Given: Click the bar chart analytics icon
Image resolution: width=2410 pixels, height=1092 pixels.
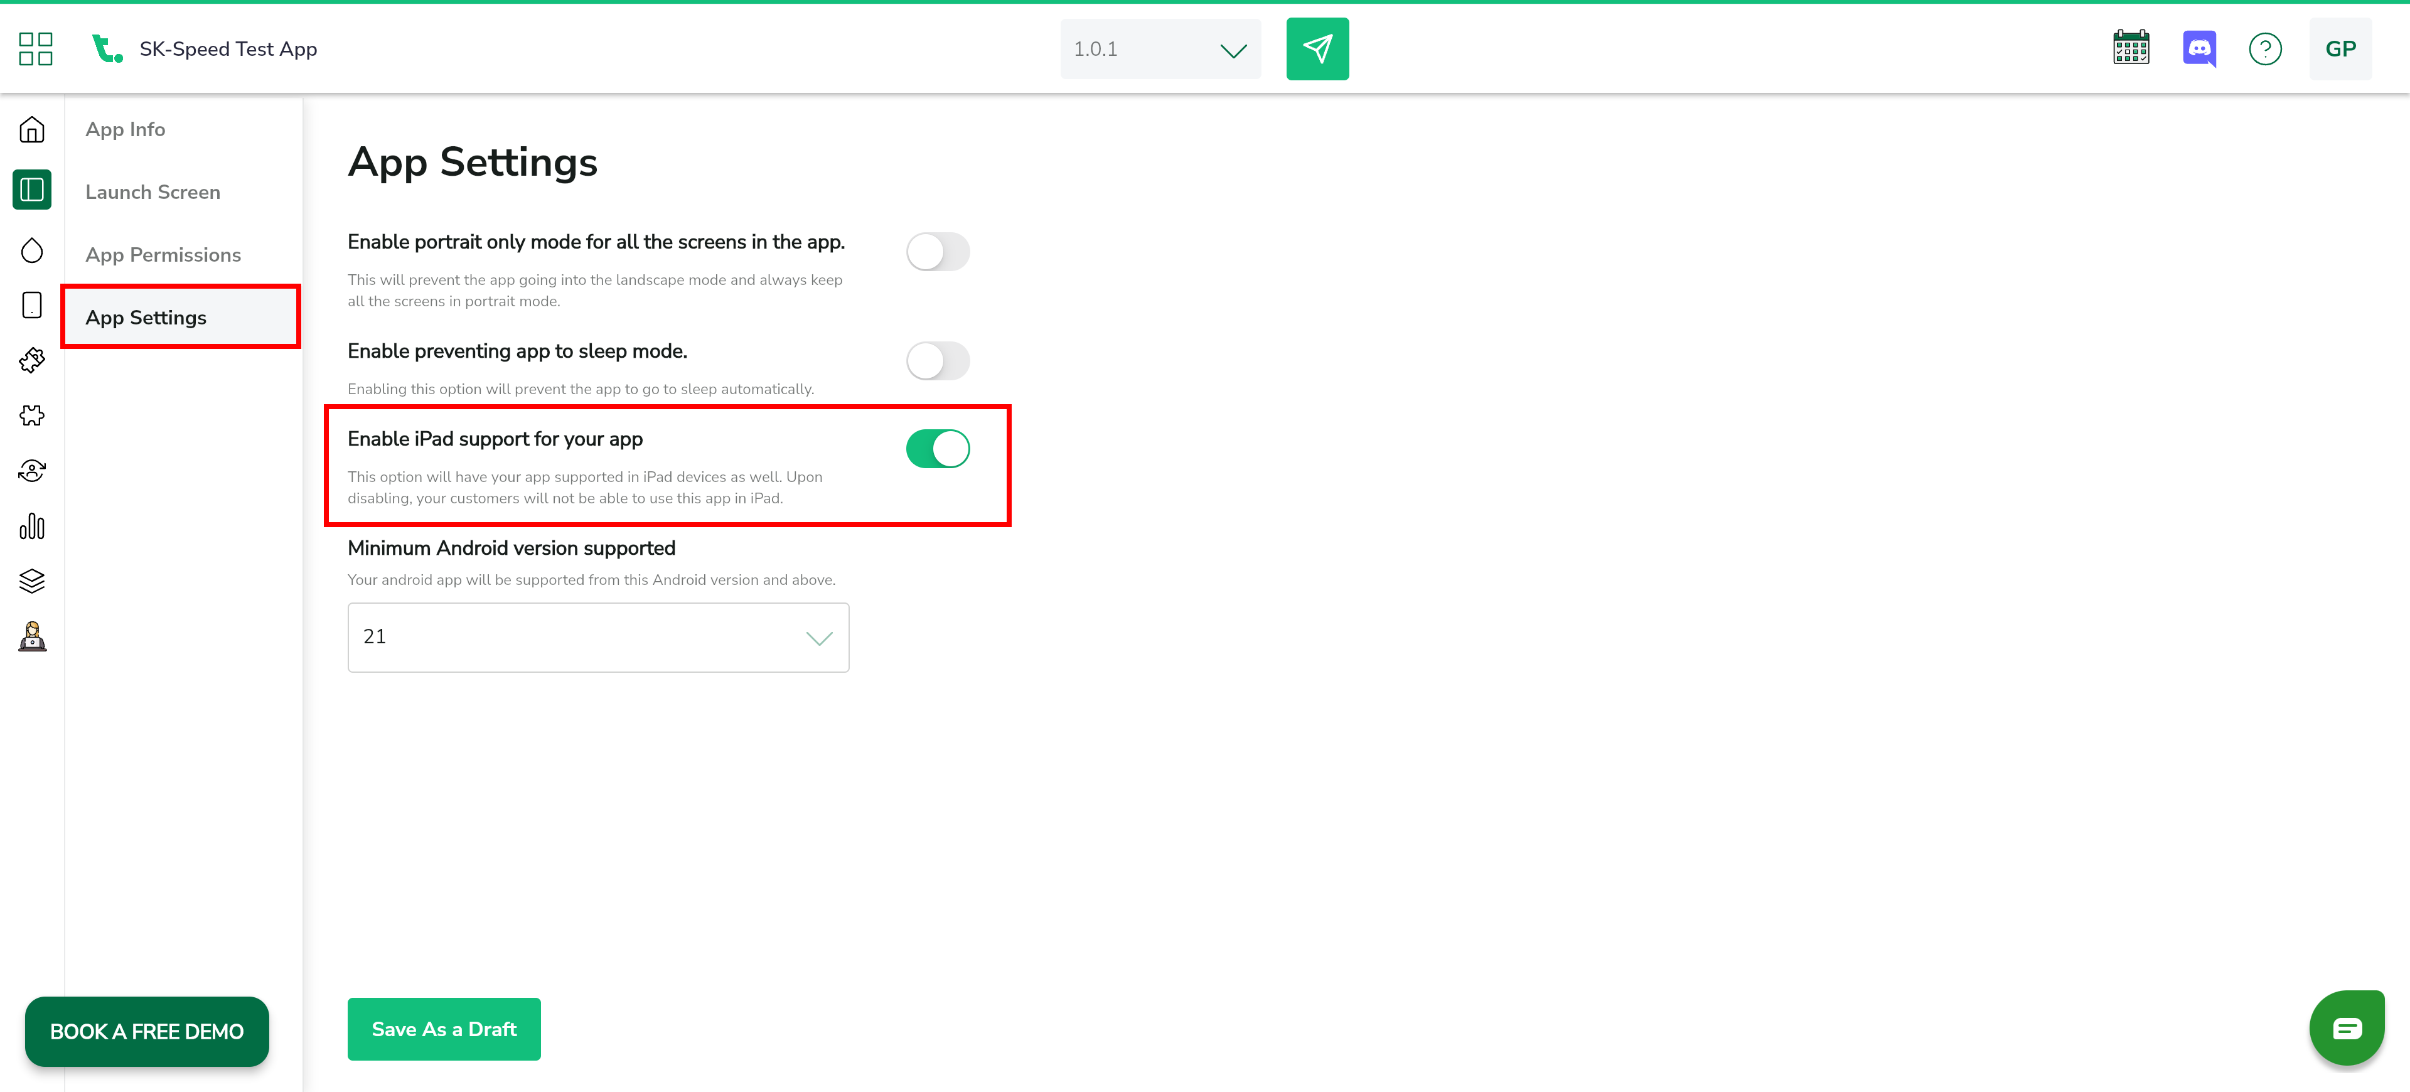Looking at the screenshot, I should [32, 526].
